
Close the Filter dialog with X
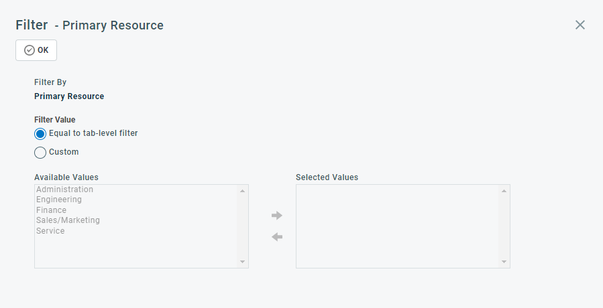point(580,25)
